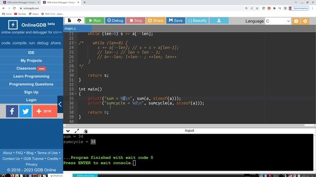
Task: Collapse the console with the down chevron
Action: (68, 131)
